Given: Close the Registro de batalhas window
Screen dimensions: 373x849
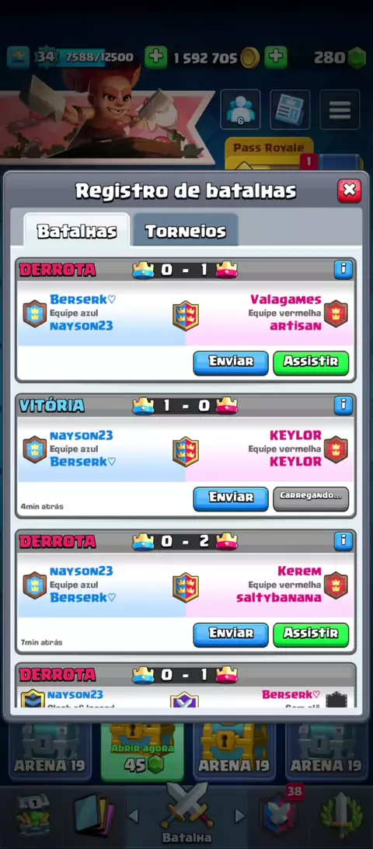Looking at the screenshot, I should pos(349,190).
